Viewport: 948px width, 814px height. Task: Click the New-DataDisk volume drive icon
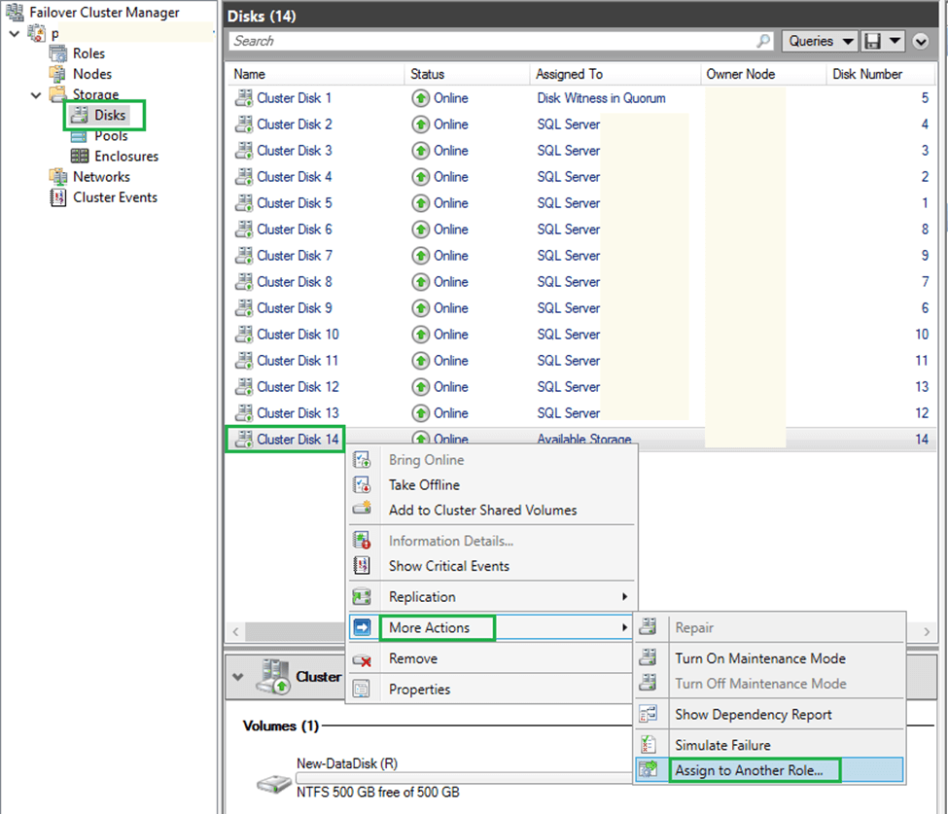tap(274, 784)
